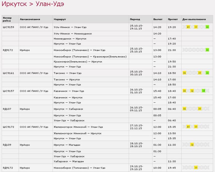Click period '25.10.15-29.11.15'
This screenshot has width=215, height=172.
point(136,27)
